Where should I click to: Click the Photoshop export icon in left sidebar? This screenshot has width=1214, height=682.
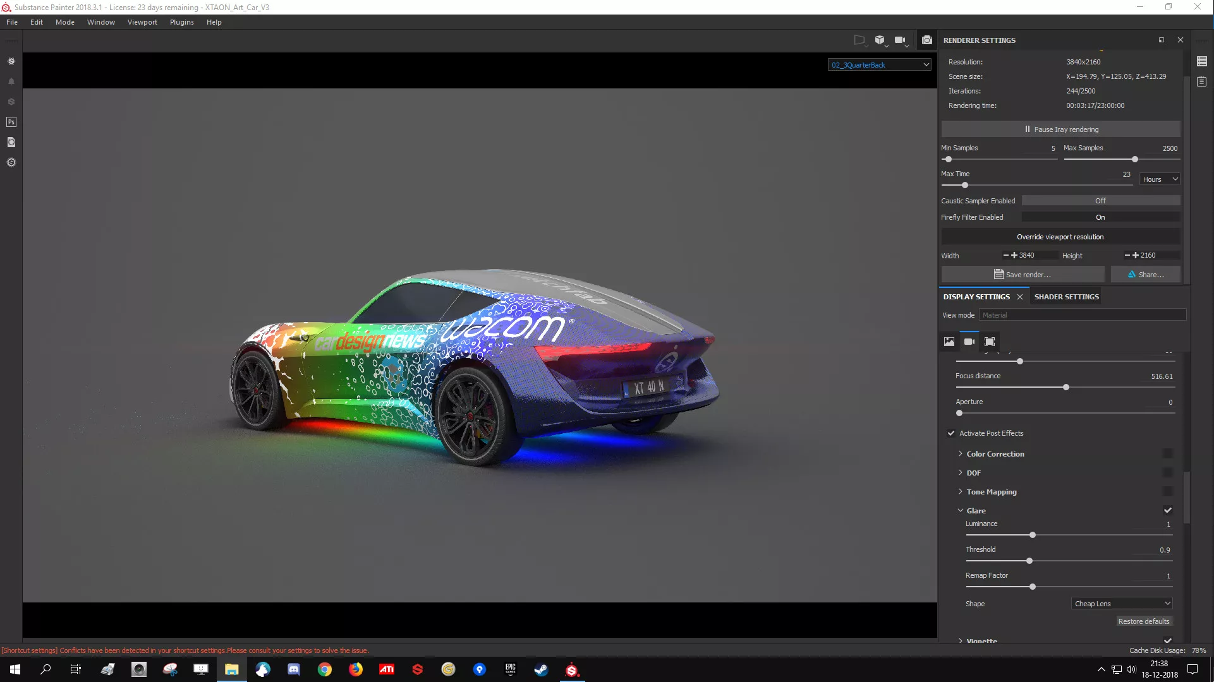11,122
